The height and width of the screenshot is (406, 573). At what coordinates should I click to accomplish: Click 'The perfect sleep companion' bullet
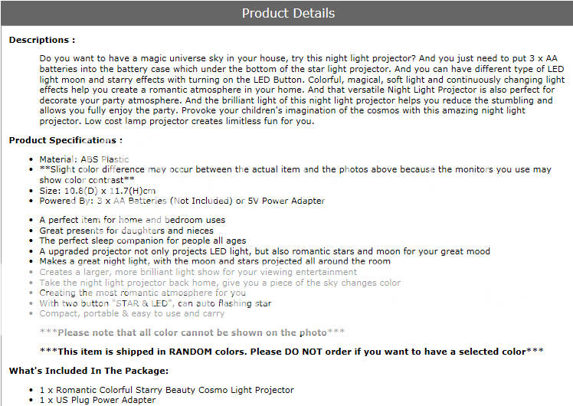[x=143, y=241]
